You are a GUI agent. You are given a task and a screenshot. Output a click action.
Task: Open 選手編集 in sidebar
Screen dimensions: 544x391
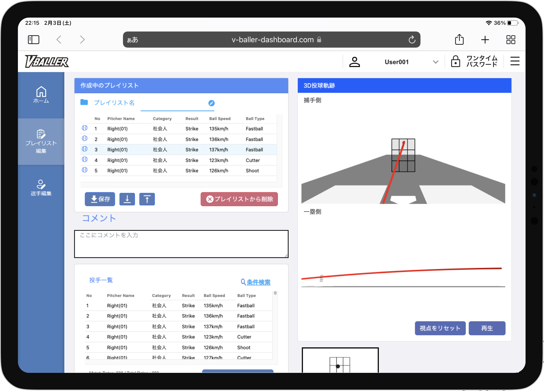[41, 188]
